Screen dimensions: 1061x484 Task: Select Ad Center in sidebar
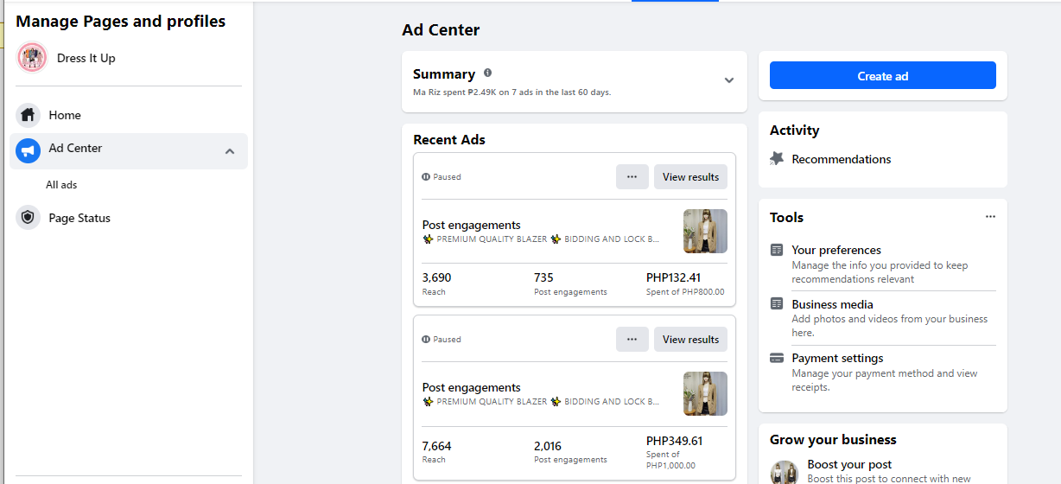[x=129, y=151]
